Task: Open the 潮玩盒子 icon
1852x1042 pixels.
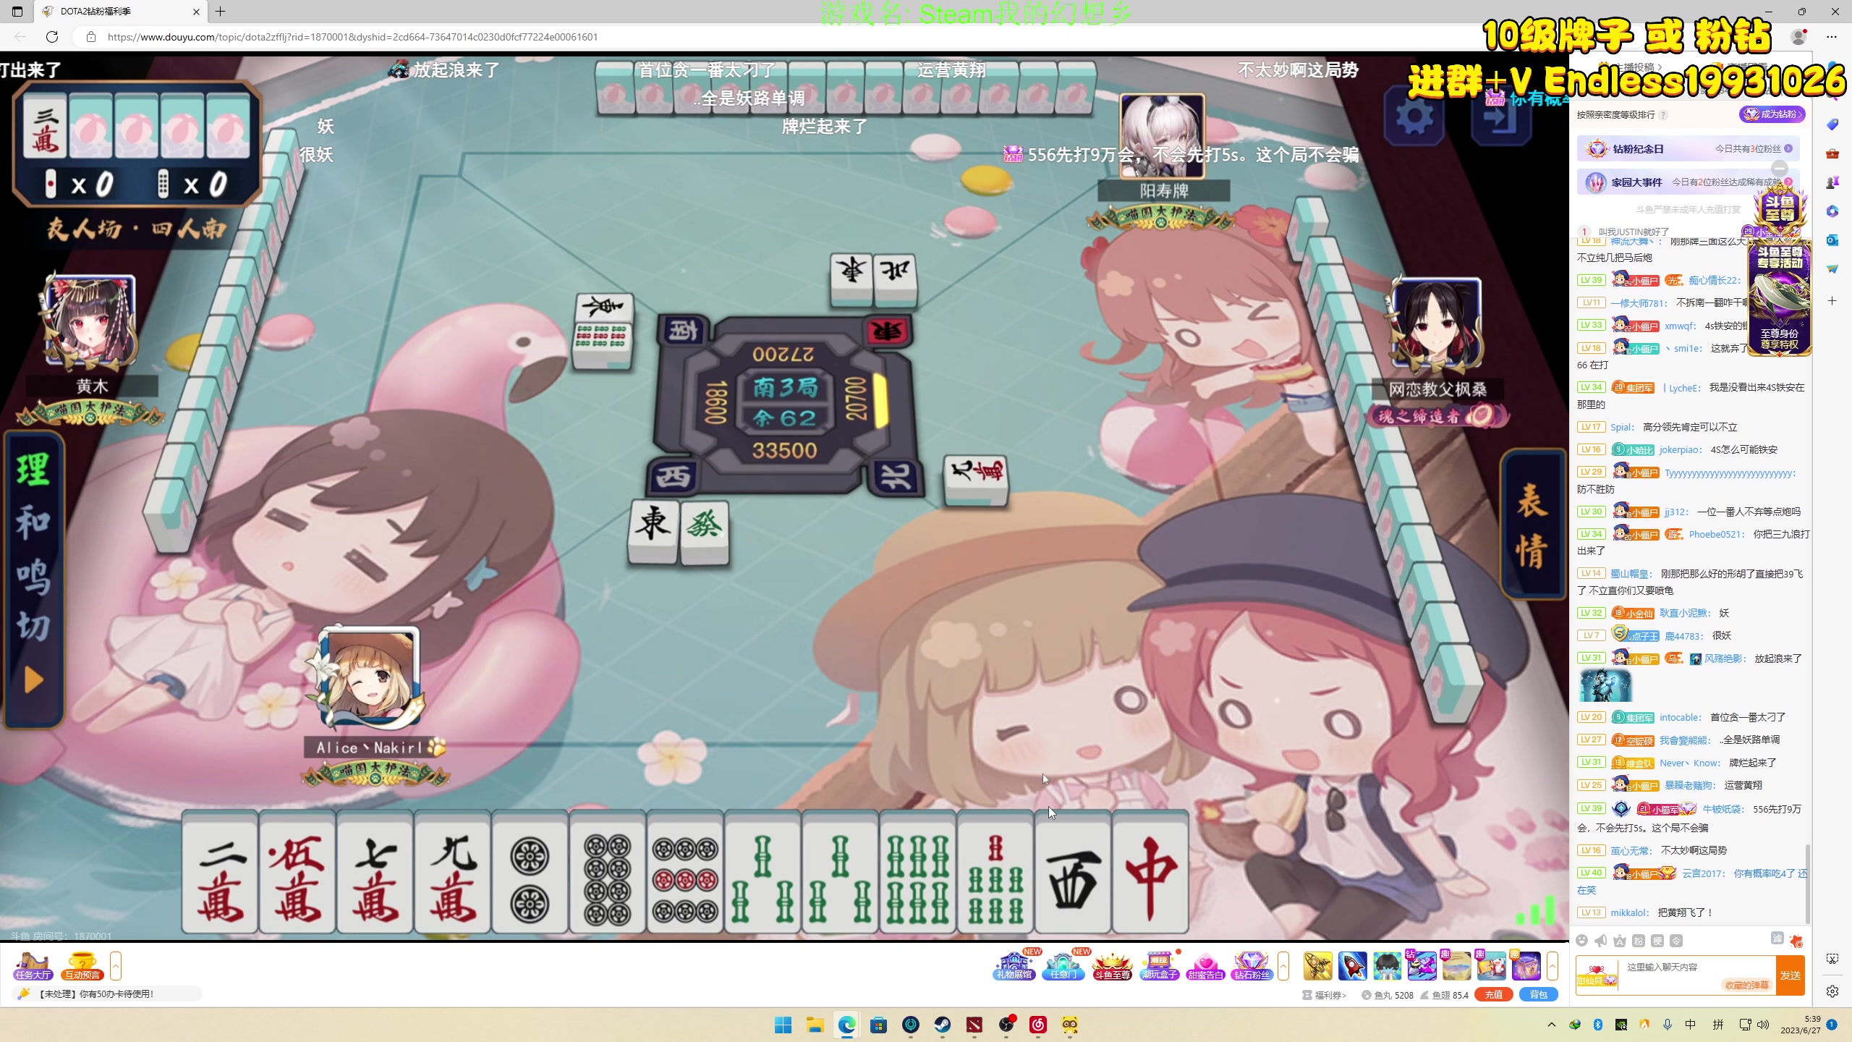Action: coord(1159,965)
